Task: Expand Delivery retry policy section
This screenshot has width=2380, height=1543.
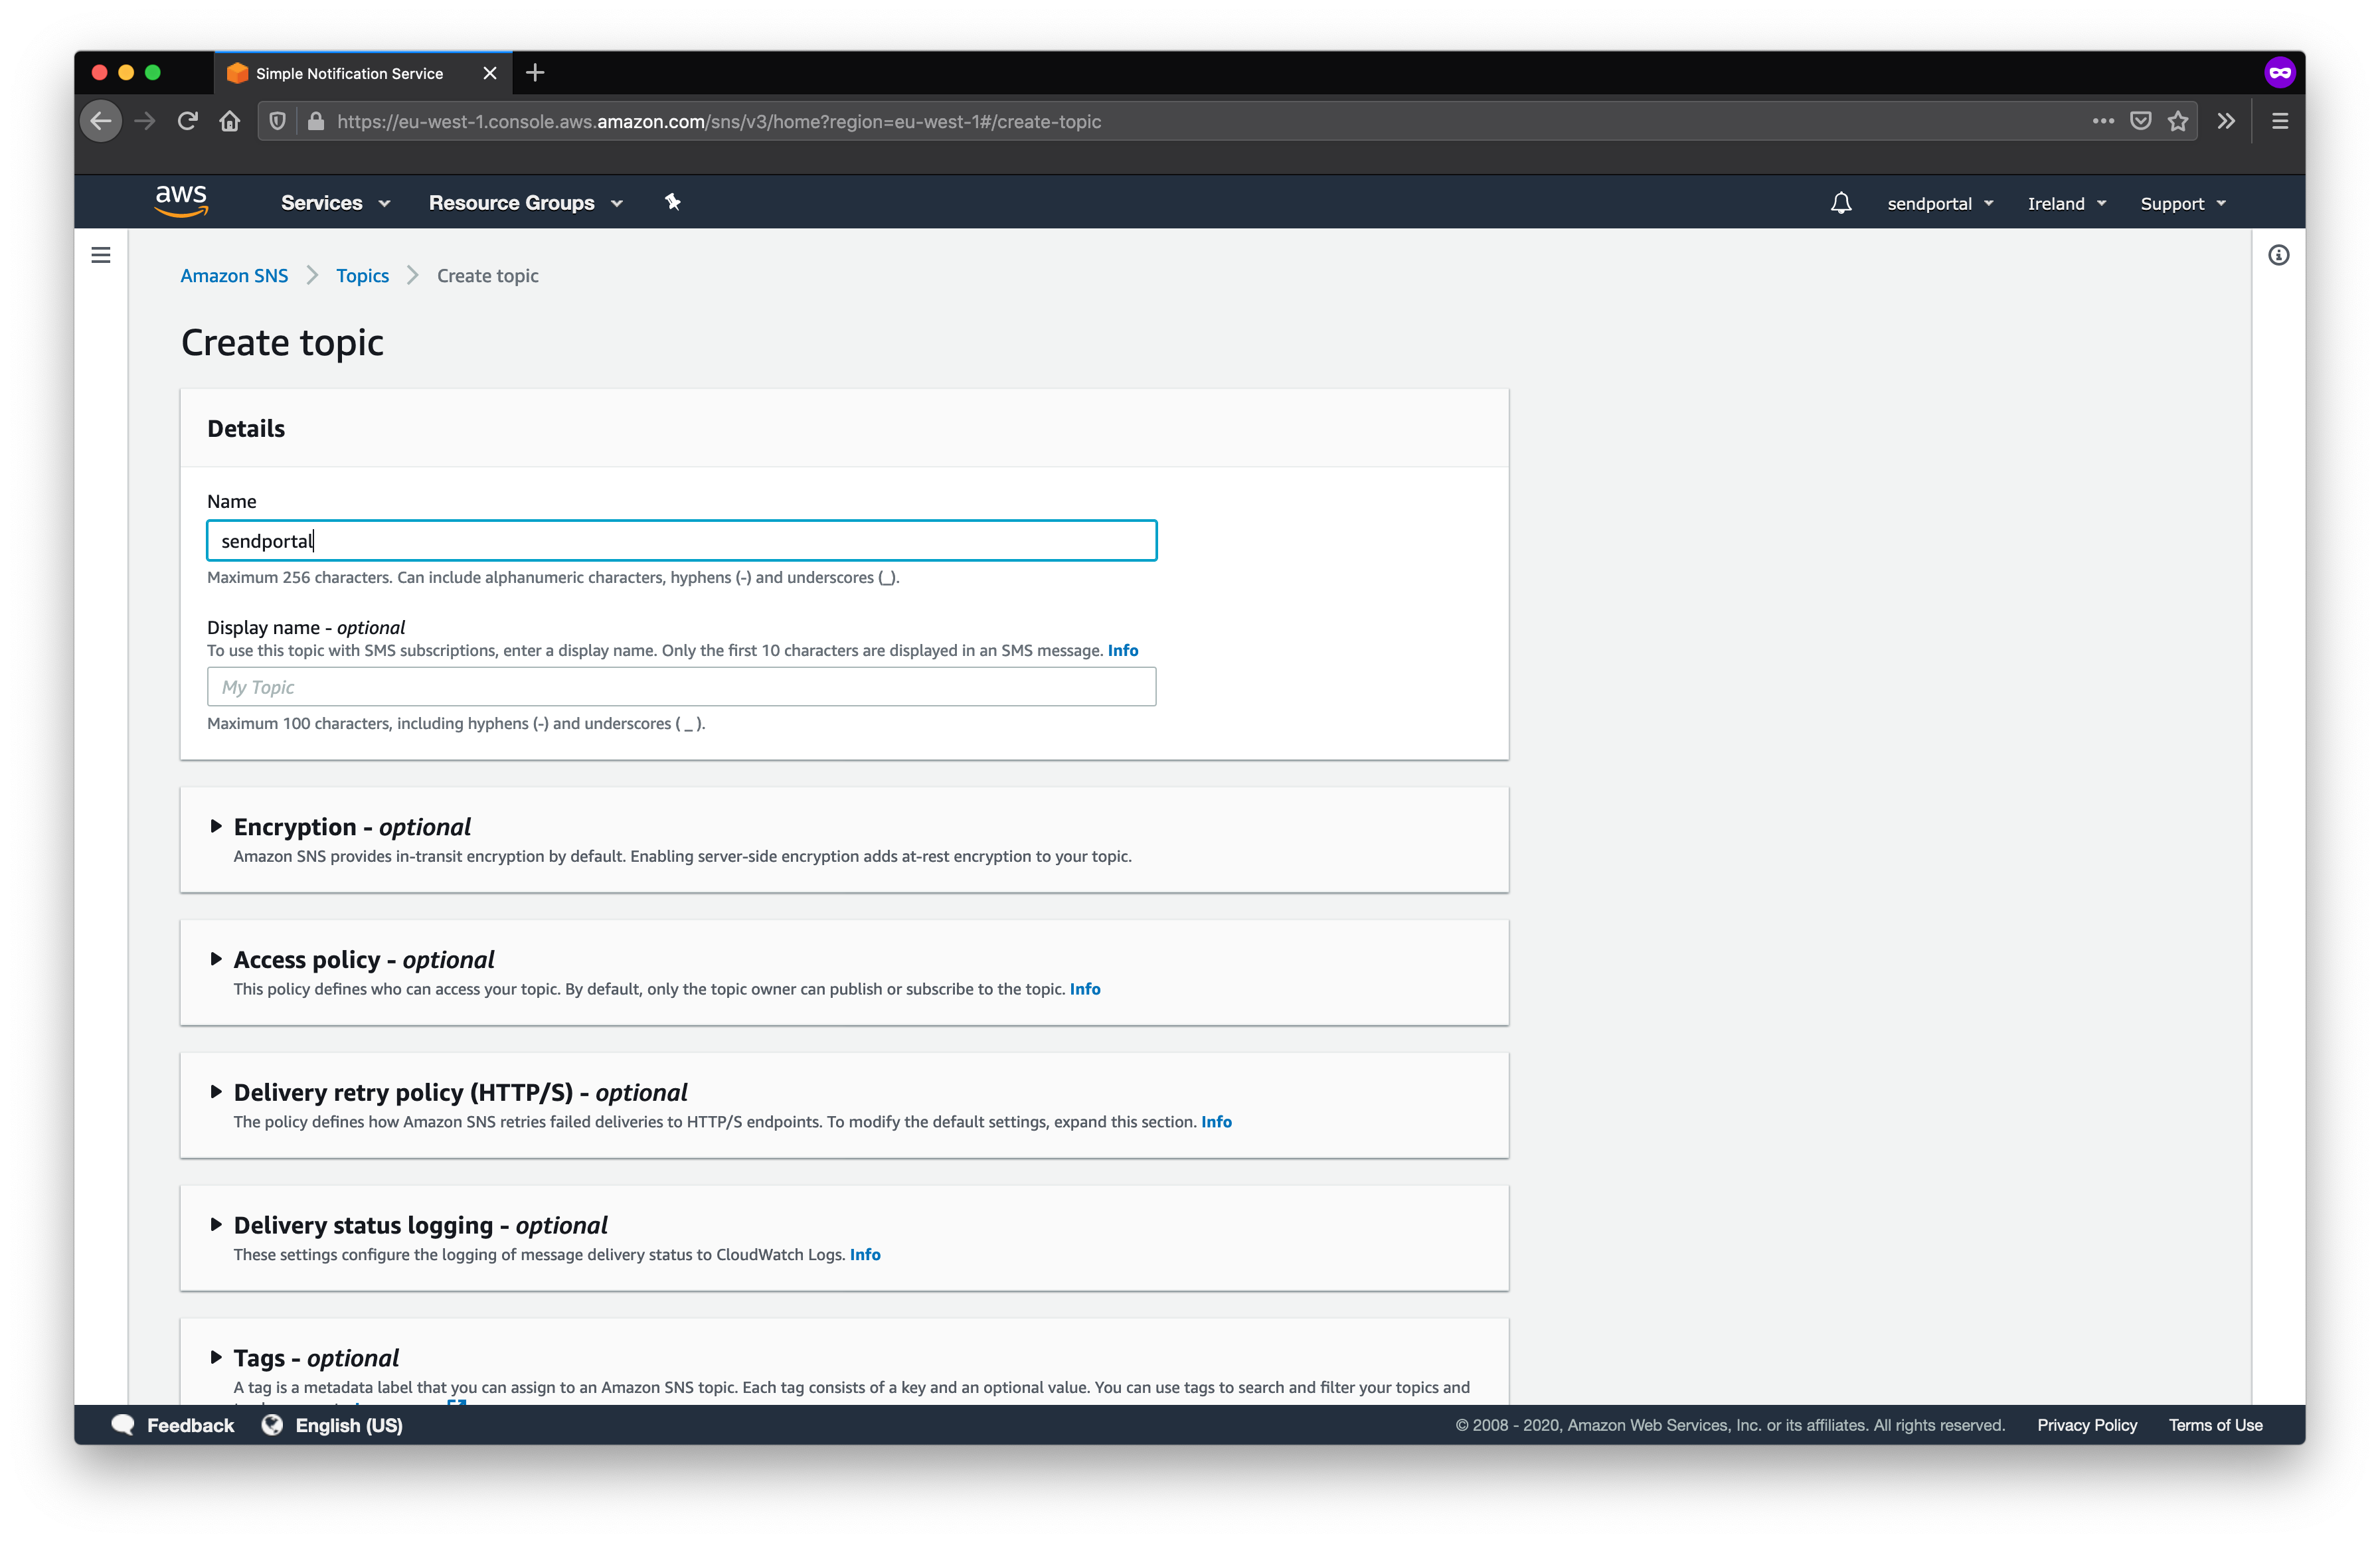Action: coord(216,1092)
